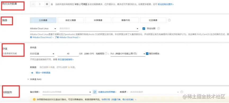Increase instance quantity with plus button
Image resolution: width=229 pixels, height=103 pixels.
pyautogui.click(x=47, y=4)
